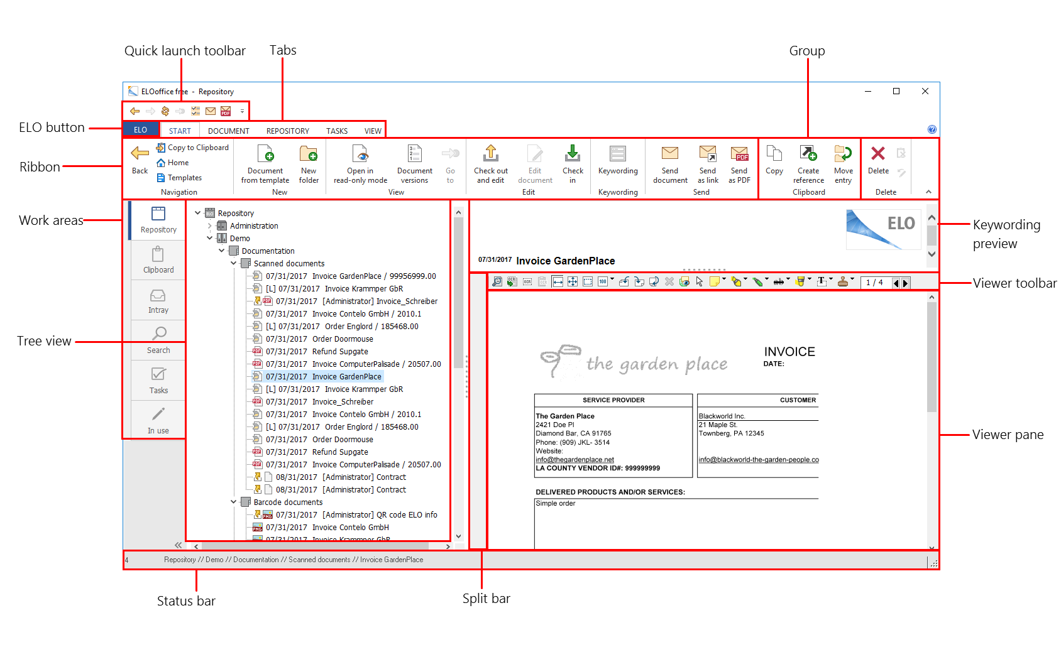Toggle the dashed rectangle selection tool
The width and height of the screenshot is (1061, 657).
click(x=588, y=282)
